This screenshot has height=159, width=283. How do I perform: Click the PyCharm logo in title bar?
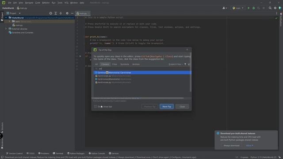tap(4, 3)
